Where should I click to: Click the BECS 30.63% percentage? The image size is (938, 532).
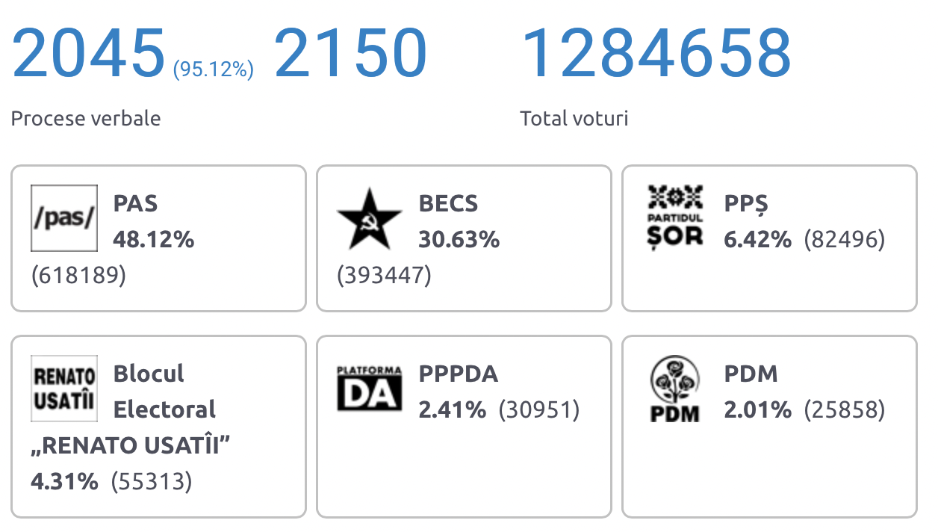459,240
